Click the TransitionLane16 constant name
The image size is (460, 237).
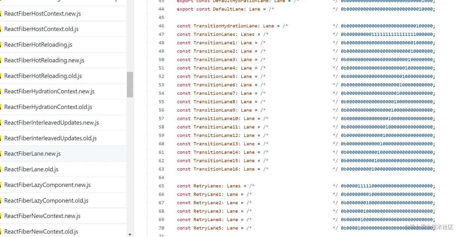(216, 169)
